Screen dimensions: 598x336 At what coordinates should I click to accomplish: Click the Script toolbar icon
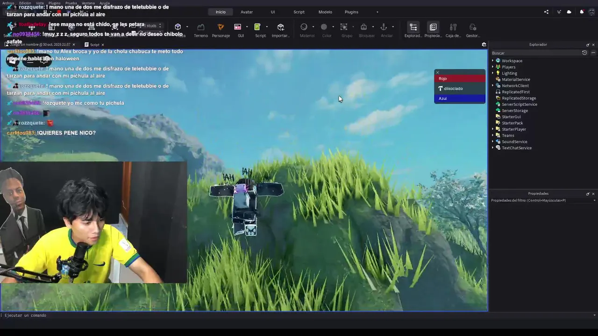coord(257,27)
